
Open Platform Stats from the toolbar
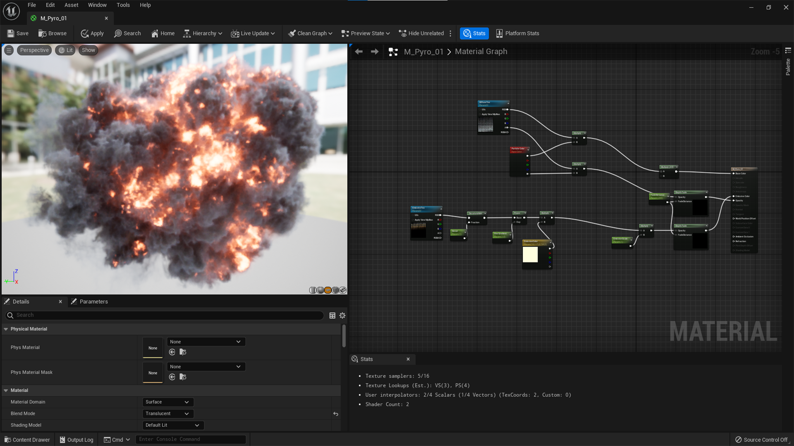[x=517, y=33]
